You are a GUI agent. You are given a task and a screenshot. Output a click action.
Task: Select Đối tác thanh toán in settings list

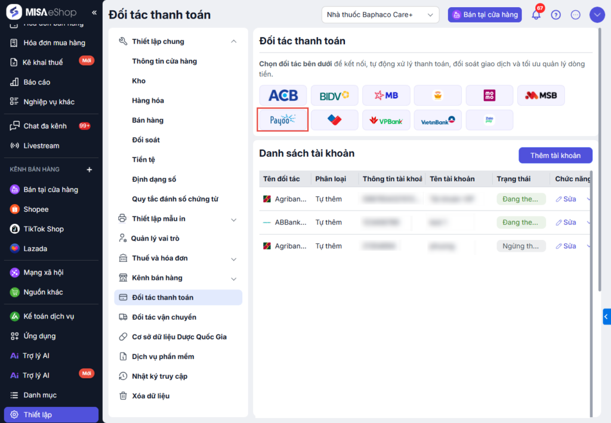pos(178,297)
